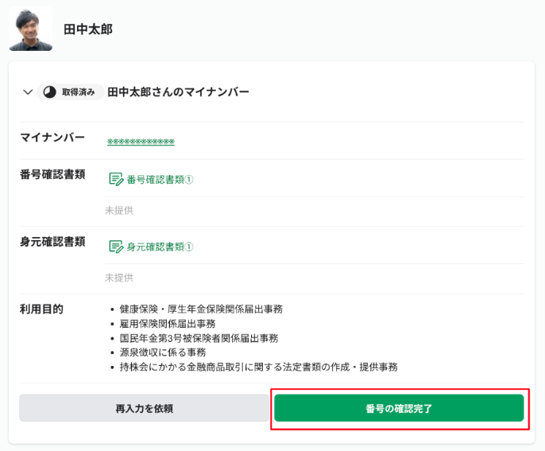
Task: Open the masked マイナンバー link
Action: [x=141, y=142]
